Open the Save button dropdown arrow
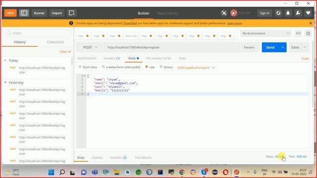The height and width of the screenshot is (178, 317). [x=305, y=47]
